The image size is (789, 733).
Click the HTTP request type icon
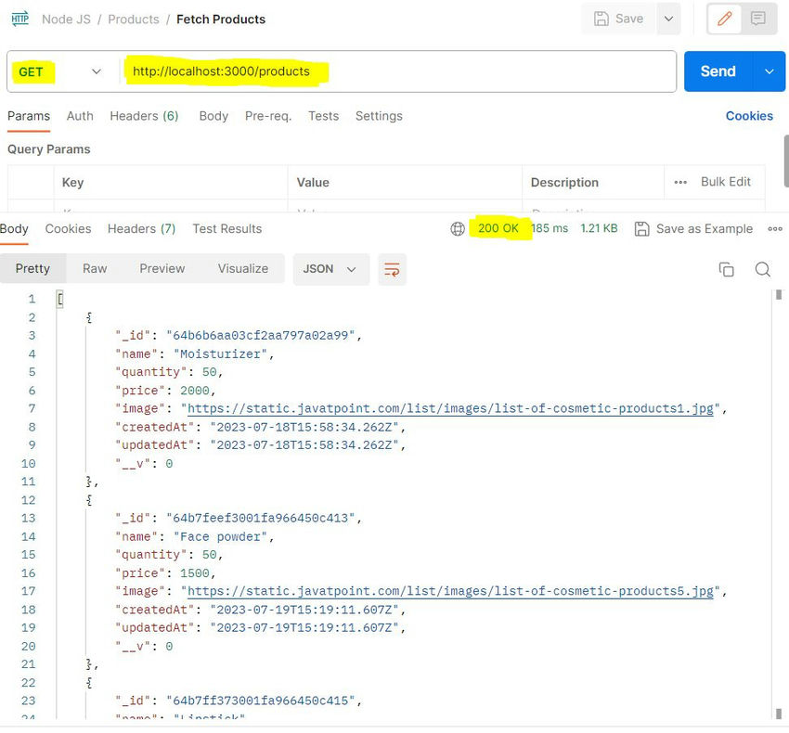coord(19,19)
